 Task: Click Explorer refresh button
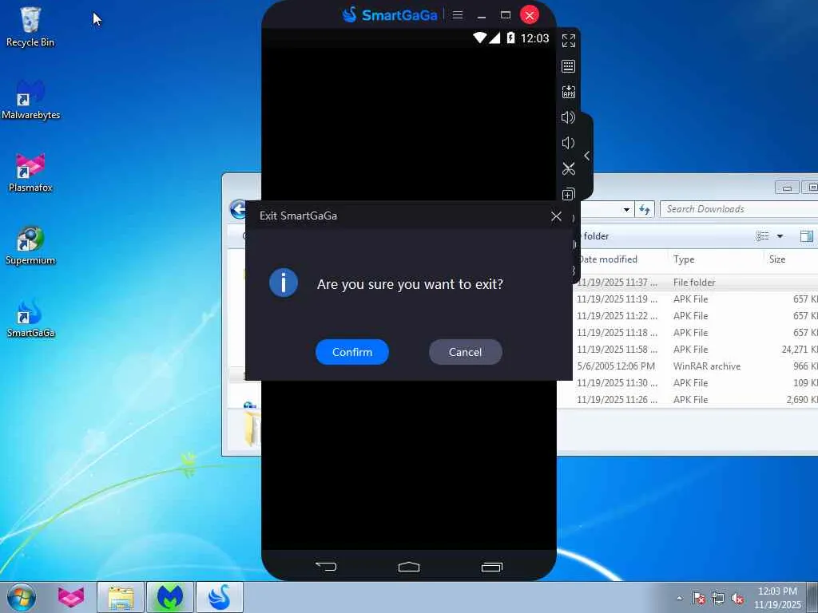645,210
